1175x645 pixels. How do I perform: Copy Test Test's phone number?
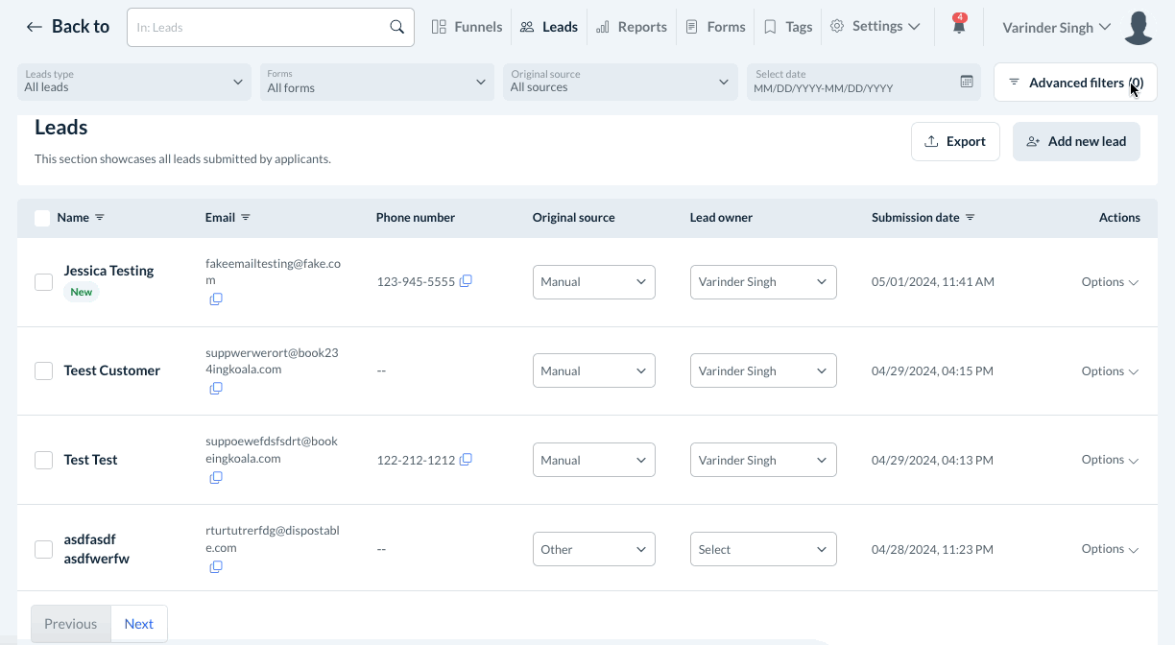[466, 460]
